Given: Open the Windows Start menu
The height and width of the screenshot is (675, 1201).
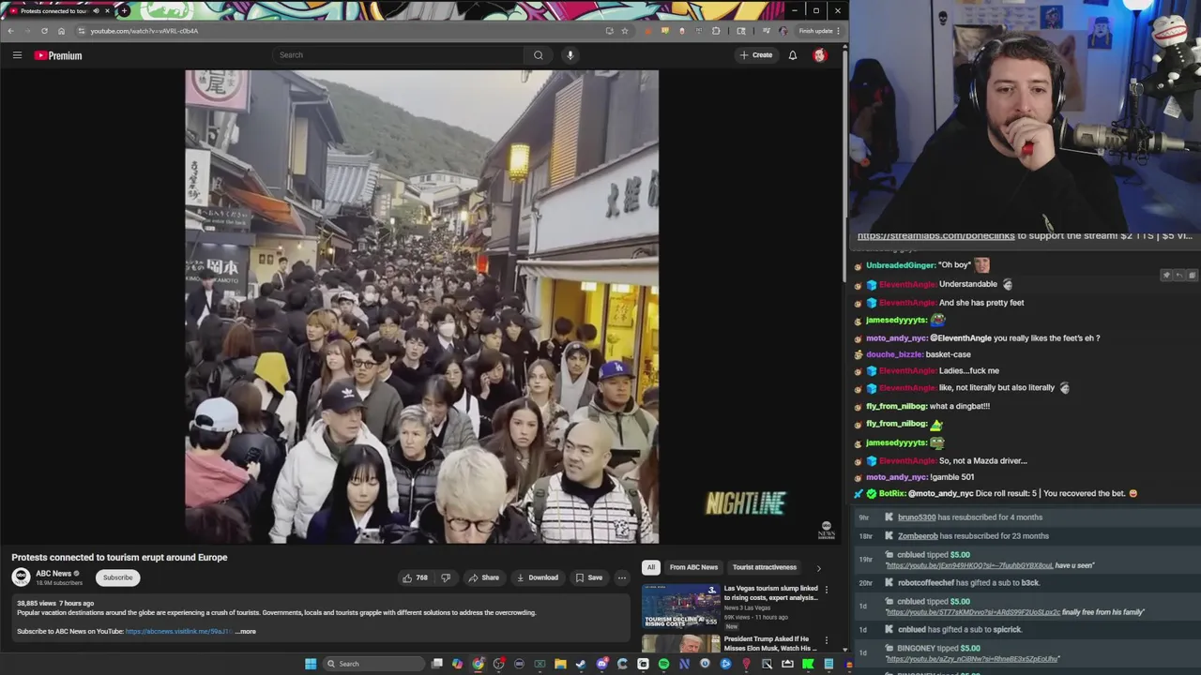Looking at the screenshot, I should [x=311, y=664].
